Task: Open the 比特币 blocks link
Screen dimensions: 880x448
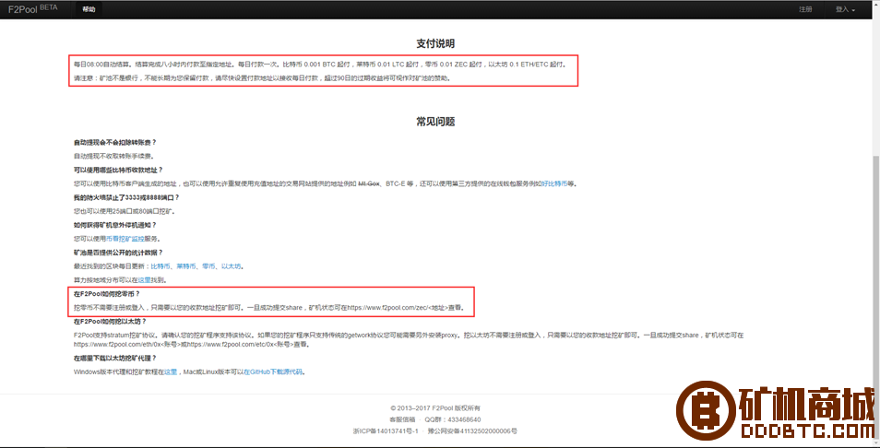Action: [161, 266]
